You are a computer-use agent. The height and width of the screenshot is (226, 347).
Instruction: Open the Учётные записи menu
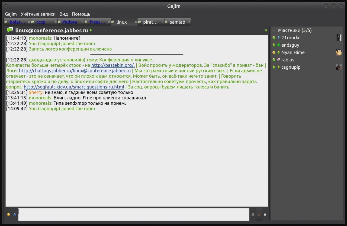click(38, 14)
